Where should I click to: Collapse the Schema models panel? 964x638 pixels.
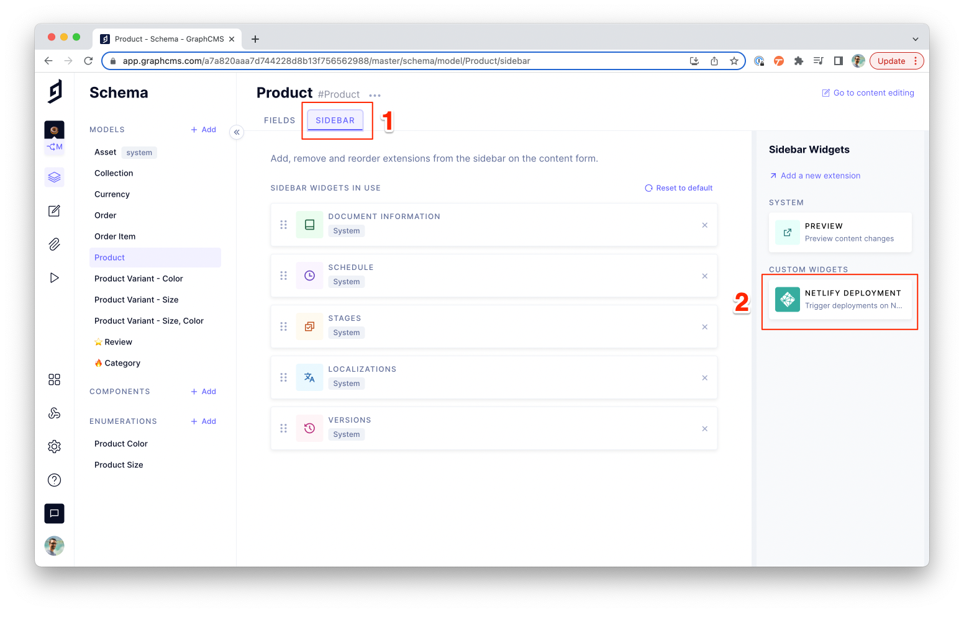click(237, 132)
